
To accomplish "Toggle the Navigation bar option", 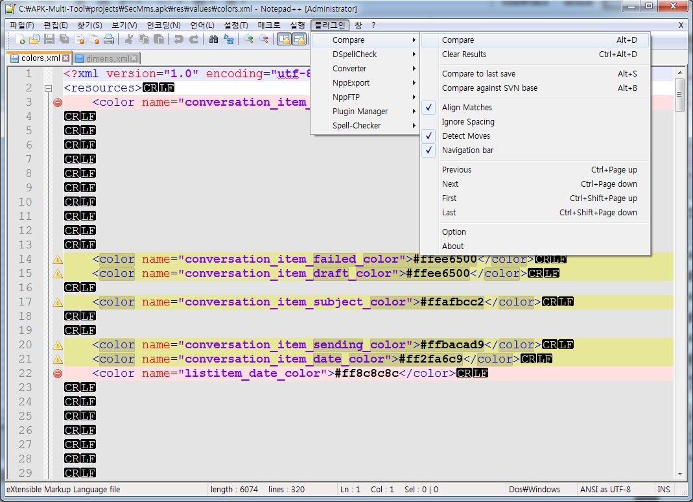I will click(467, 150).
